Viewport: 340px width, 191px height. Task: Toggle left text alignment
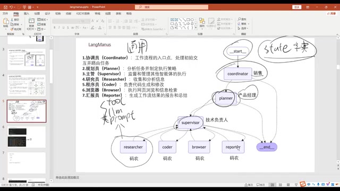[110, 28]
